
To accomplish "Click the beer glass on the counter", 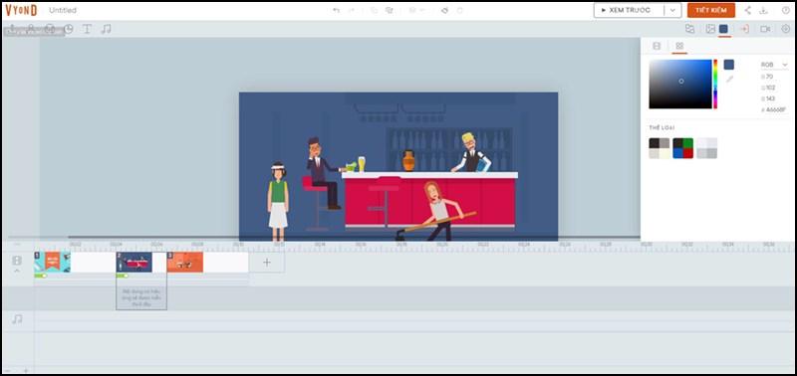I will click(362, 164).
